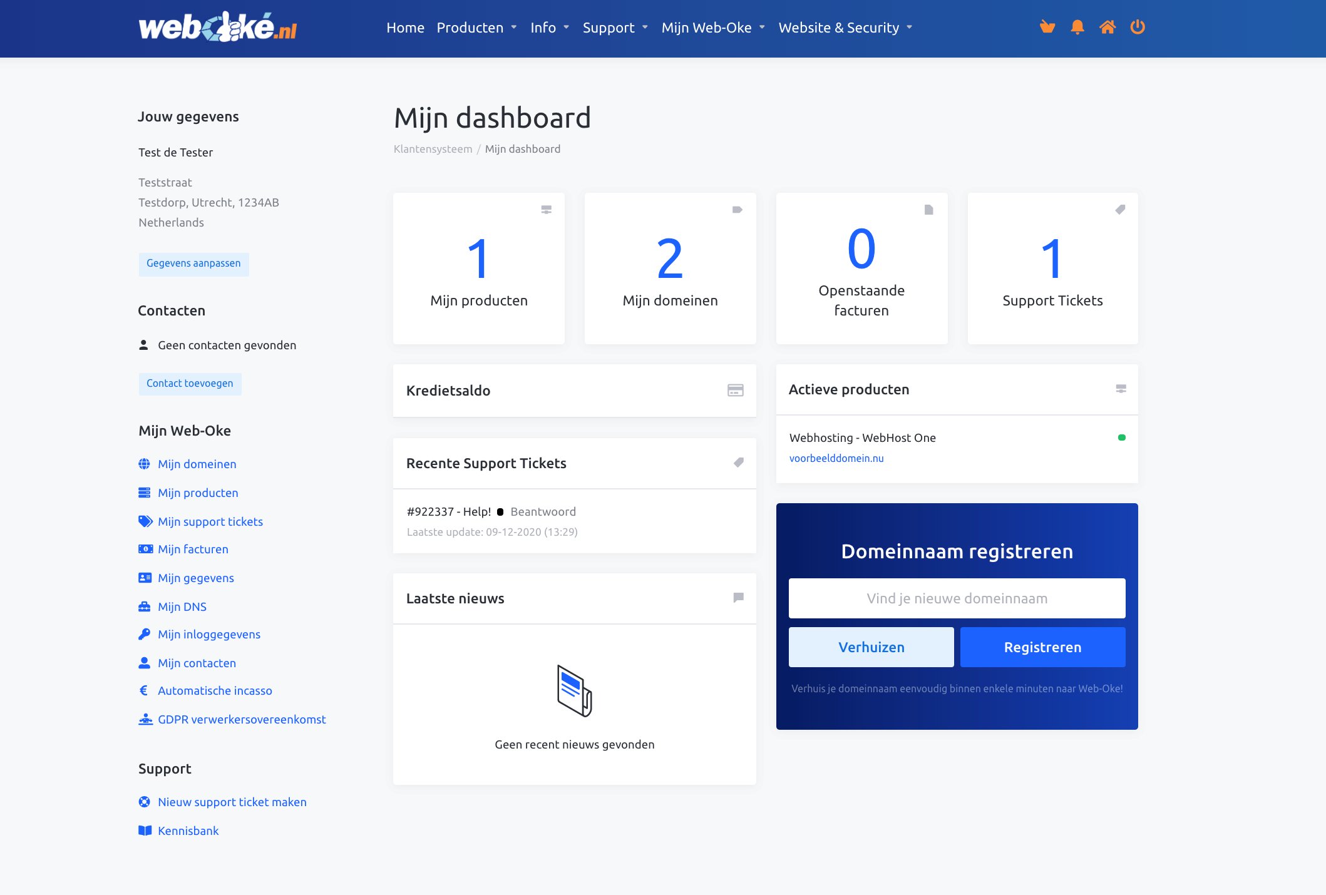Open notifications bell icon
This screenshot has height=895, width=1326.
1077,27
